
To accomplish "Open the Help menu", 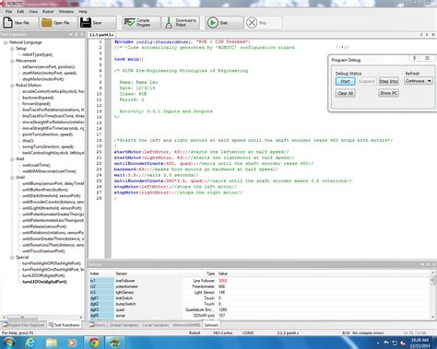I will [x=83, y=11].
